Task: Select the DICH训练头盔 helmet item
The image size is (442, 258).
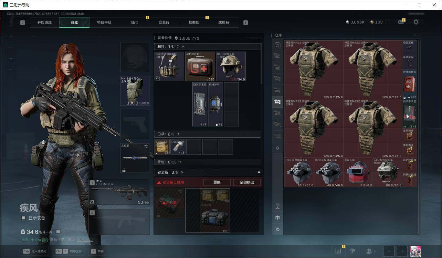Action: click(231, 66)
